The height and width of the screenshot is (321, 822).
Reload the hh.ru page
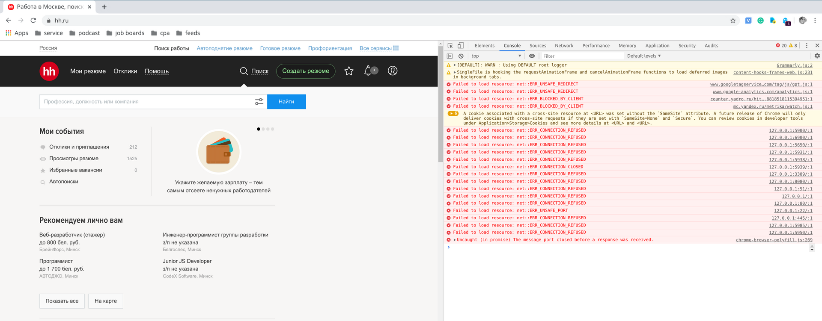point(33,20)
